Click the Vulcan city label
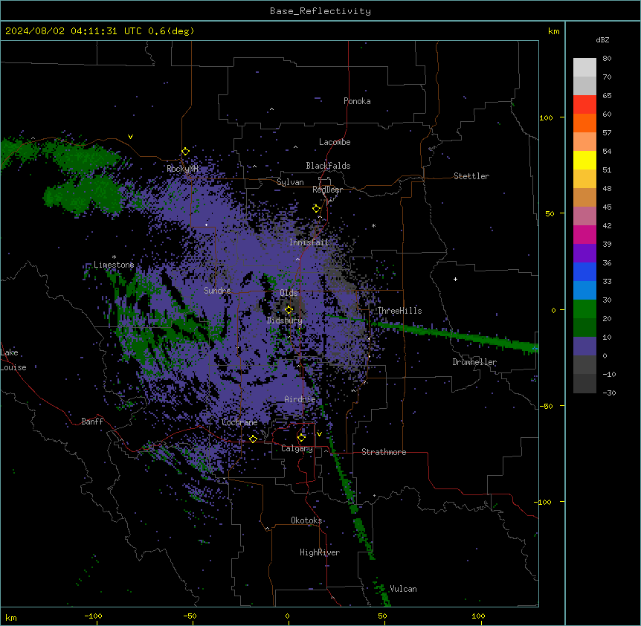 403,589
